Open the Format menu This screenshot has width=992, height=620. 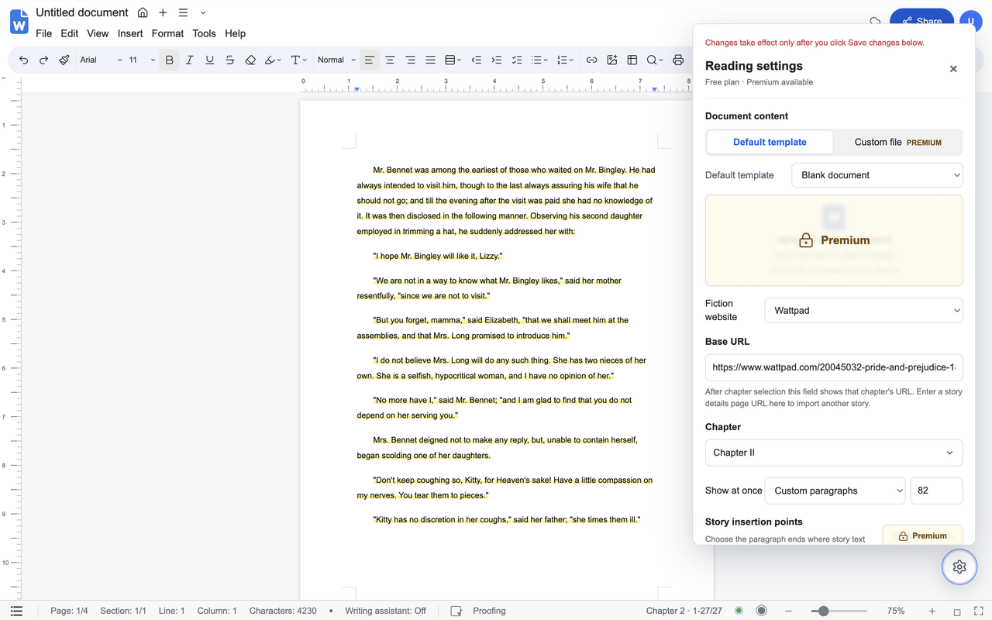coord(167,33)
